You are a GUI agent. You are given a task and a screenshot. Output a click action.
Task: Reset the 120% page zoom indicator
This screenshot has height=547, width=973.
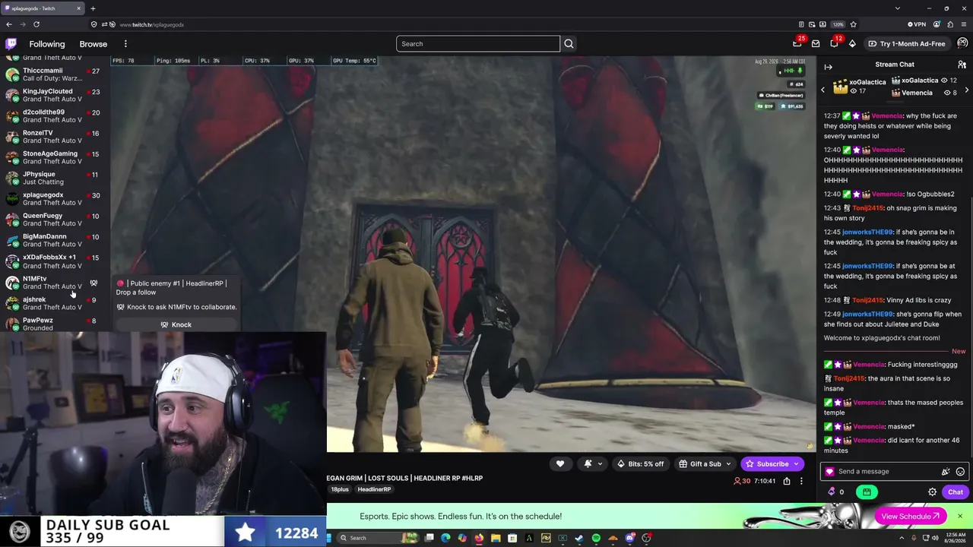838,24
